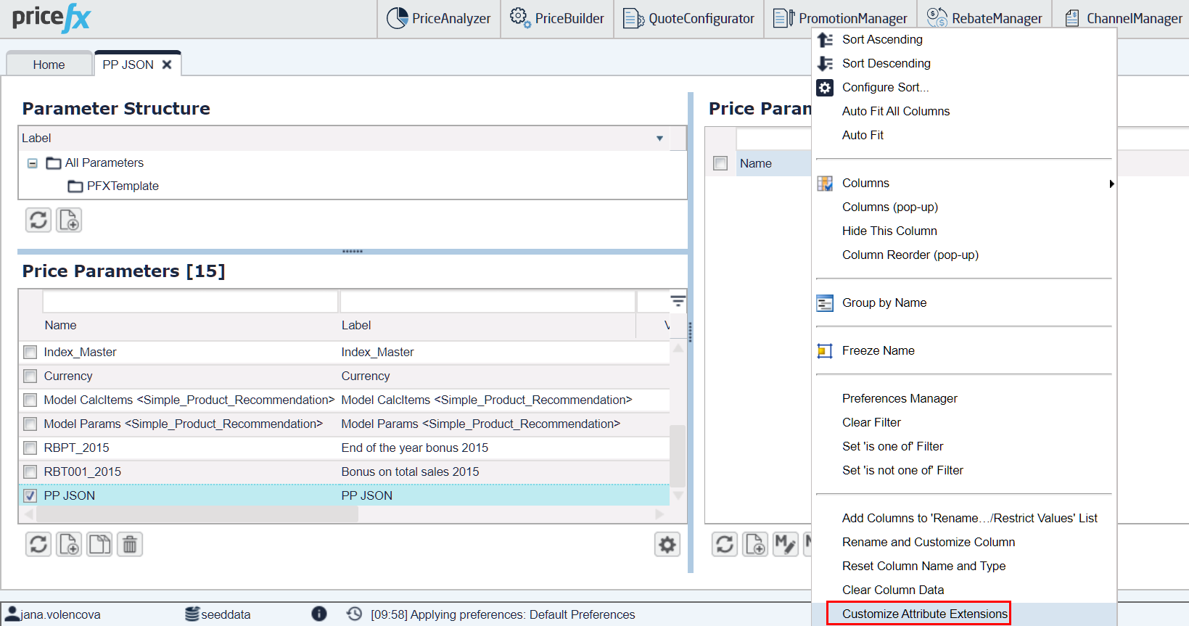Click the Price Parameters table horizontal scrollbar
The image size is (1189, 626).
pos(197,514)
